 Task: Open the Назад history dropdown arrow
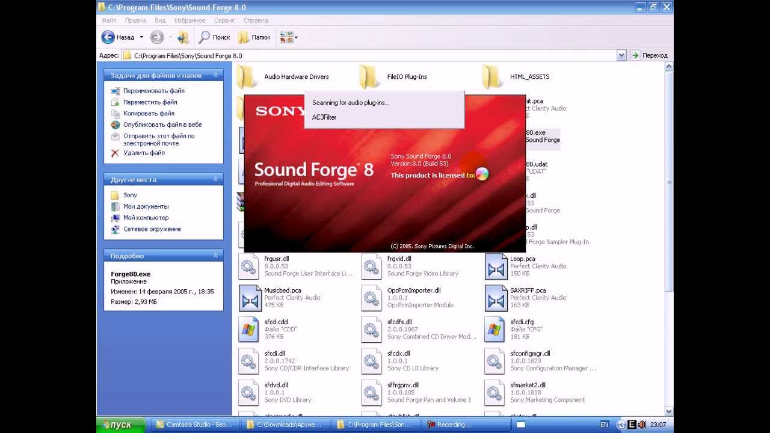click(141, 37)
